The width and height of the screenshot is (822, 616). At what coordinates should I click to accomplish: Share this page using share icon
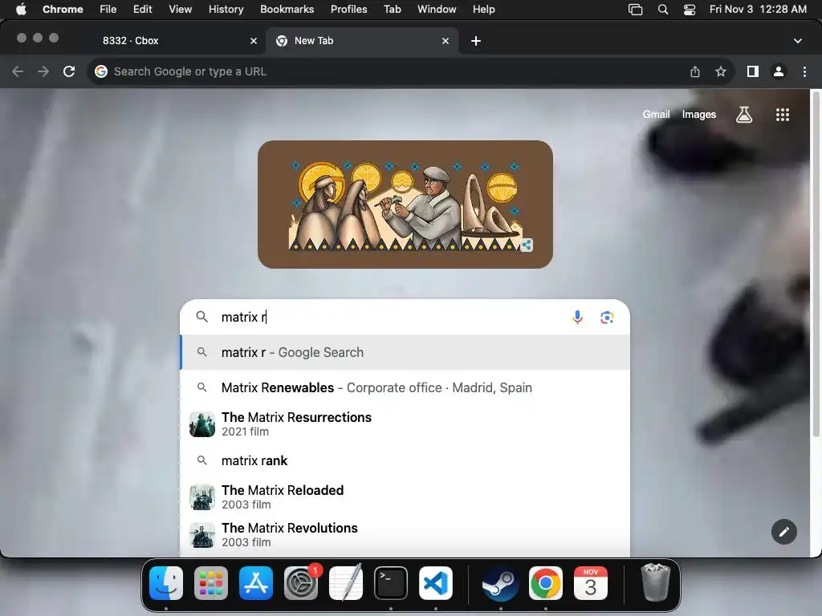point(695,71)
